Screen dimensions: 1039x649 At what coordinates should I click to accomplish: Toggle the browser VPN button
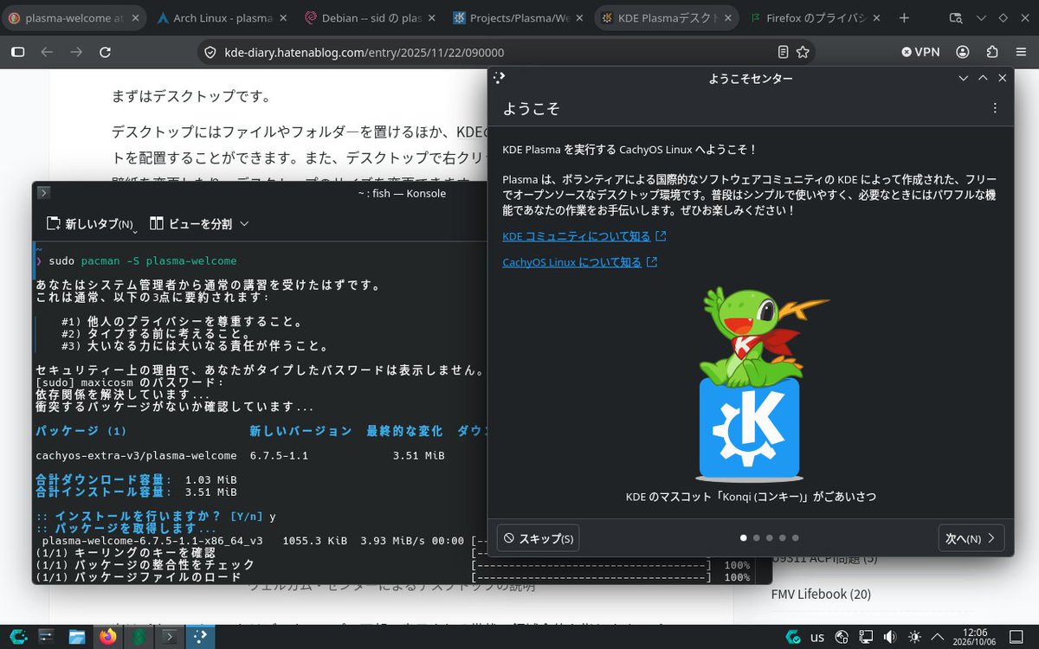click(x=920, y=52)
